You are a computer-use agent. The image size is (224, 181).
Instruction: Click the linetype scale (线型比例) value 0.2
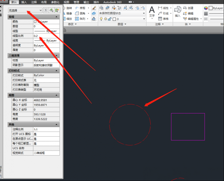46,36
